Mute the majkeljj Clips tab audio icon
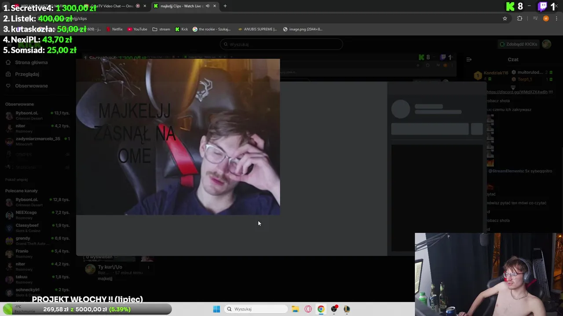This screenshot has height=316, width=563. click(x=208, y=6)
